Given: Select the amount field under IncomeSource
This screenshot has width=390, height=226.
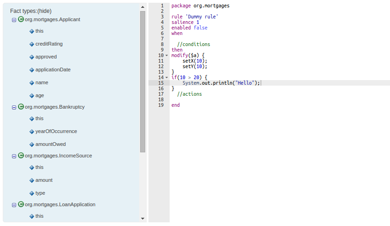Looking at the screenshot, I should pyautogui.click(x=44, y=180).
